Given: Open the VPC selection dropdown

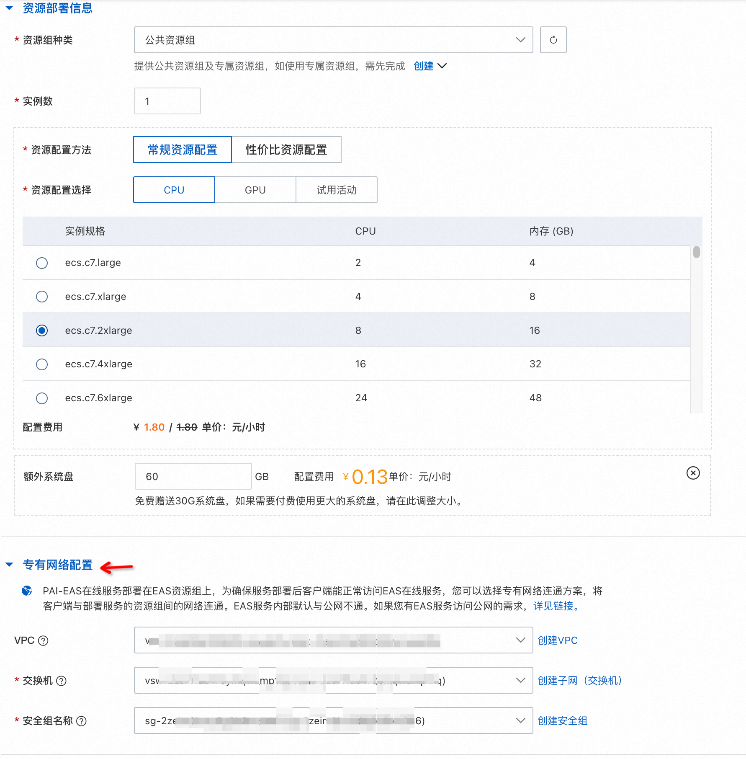Looking at the screenshot, I should pos(520,640).
